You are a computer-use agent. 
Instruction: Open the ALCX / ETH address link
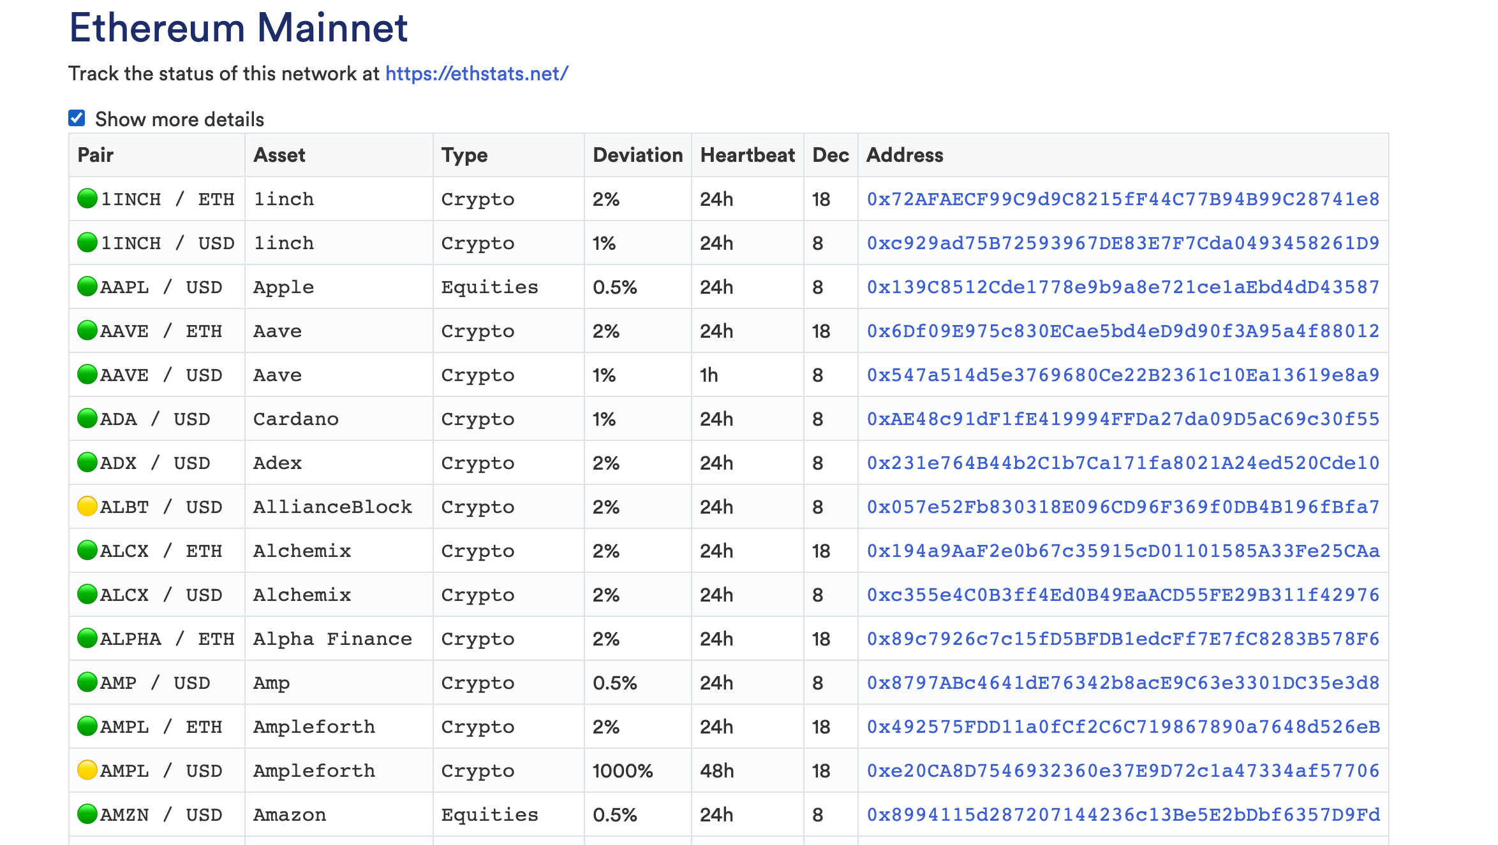coord(1123,551)
